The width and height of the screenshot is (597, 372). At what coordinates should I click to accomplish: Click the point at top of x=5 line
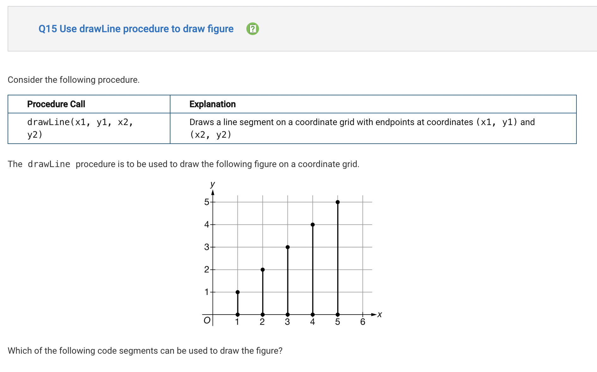pos(338,202)
